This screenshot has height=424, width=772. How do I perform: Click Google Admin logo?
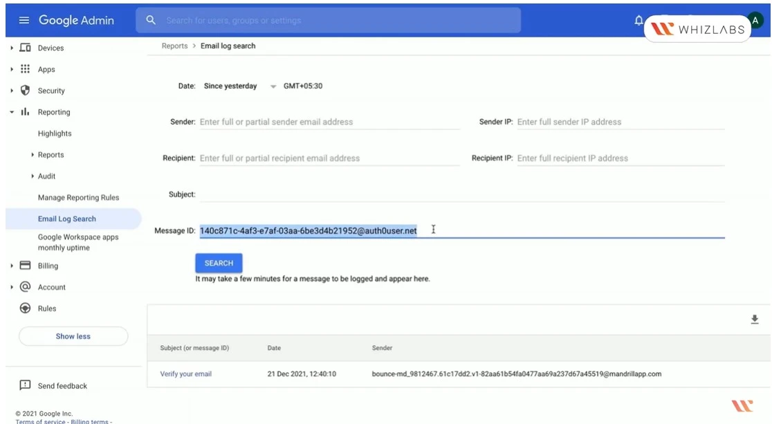pyautogui.click(x=76, y=20)
